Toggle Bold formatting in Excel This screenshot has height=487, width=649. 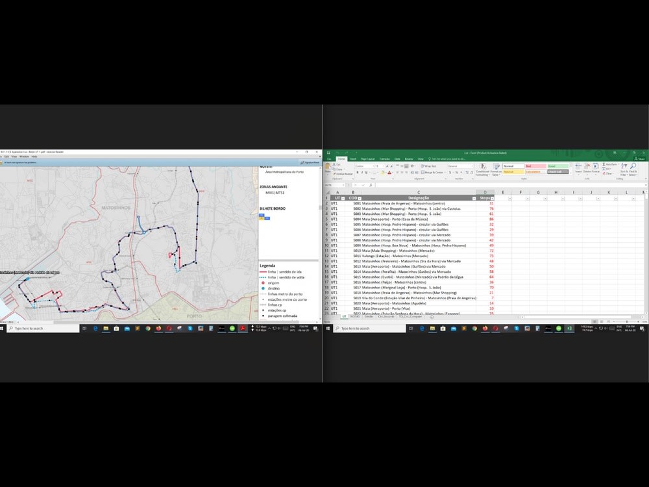[358, 172]
